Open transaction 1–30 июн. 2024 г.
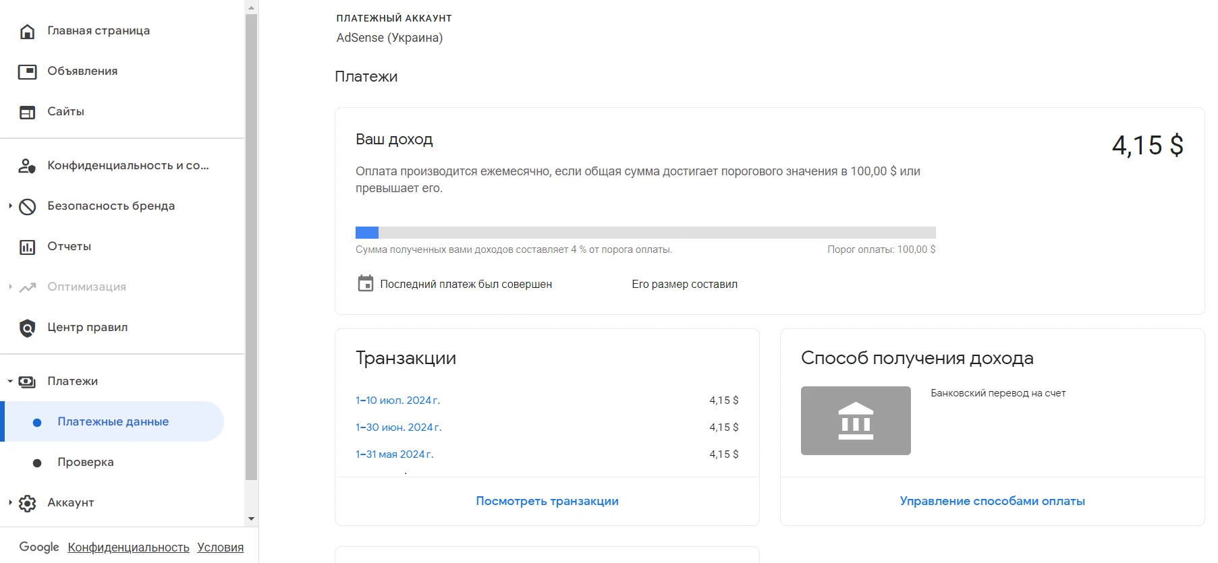The image size is (1218, 563). 398,427
